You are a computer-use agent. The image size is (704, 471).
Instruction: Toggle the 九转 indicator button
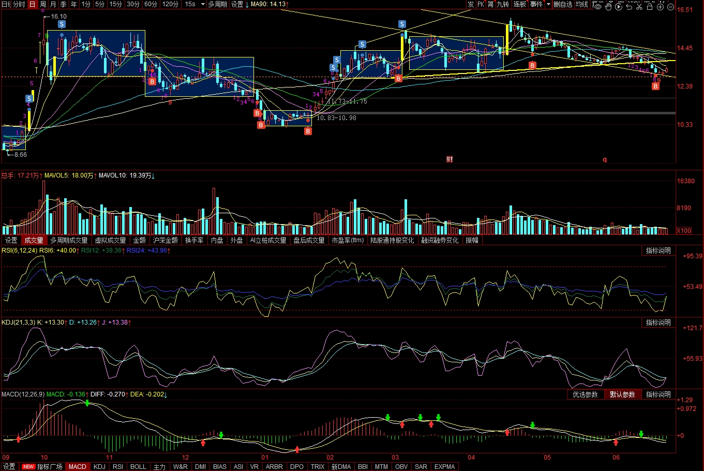point(503,4)
